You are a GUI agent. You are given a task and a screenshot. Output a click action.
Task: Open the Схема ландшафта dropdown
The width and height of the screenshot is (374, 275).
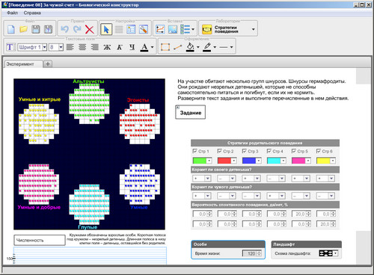click(336, 253)
